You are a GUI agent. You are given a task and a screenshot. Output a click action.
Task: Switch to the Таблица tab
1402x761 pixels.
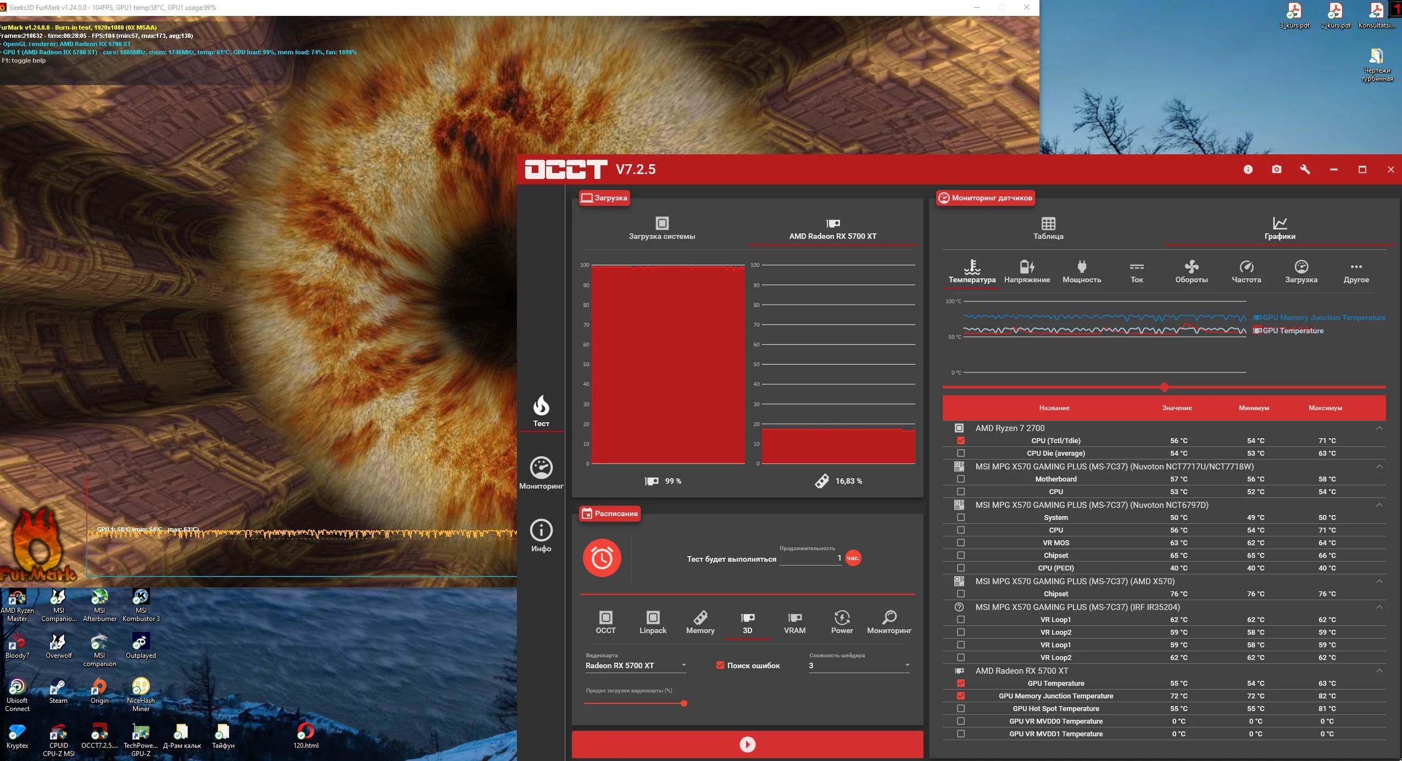1048,228
